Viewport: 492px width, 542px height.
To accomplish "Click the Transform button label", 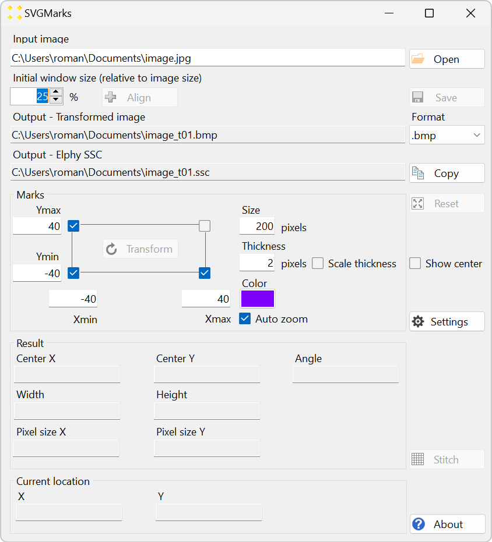I will (x=149, y=249).
